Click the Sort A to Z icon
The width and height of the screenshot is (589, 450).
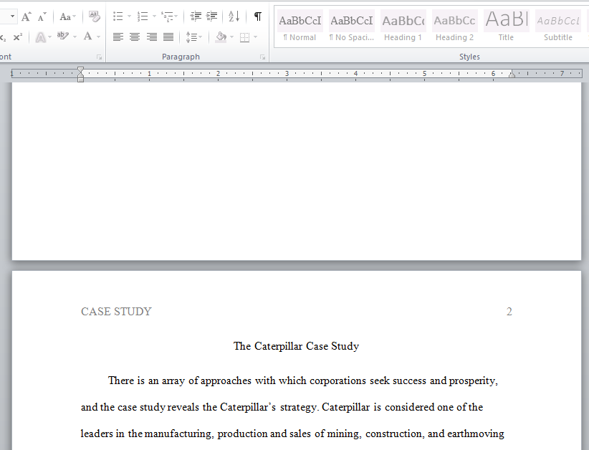click(234, 16)
